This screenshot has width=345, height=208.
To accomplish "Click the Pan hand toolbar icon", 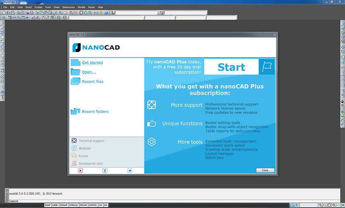I will [x=71, y=13].
